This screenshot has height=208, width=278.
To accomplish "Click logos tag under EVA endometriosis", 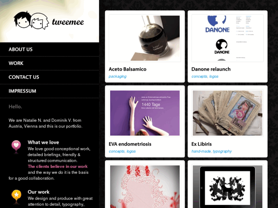I will [x=131, y=152].
